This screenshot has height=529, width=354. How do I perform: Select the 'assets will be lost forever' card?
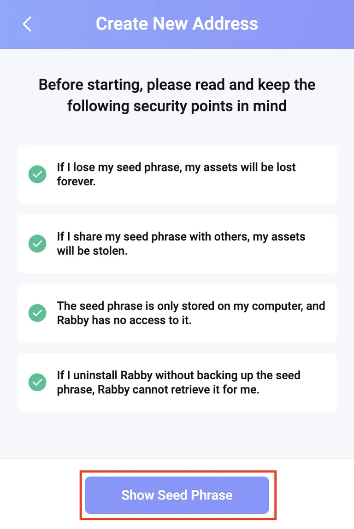coord(177,174)
